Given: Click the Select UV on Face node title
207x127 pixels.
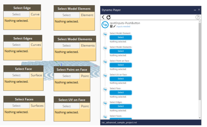Looking at the screenshot, I should [x=72, y=100].
